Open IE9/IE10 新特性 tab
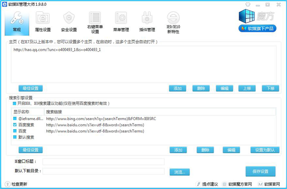287x189 pixels. 173,22
